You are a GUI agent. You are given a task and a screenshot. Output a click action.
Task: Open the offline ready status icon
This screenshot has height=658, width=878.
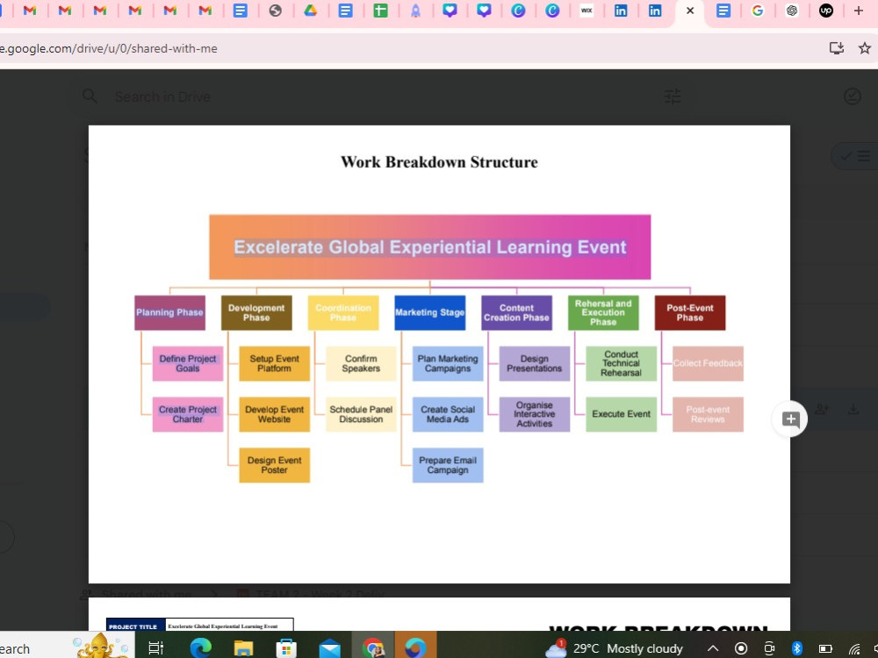pos(853,97)
